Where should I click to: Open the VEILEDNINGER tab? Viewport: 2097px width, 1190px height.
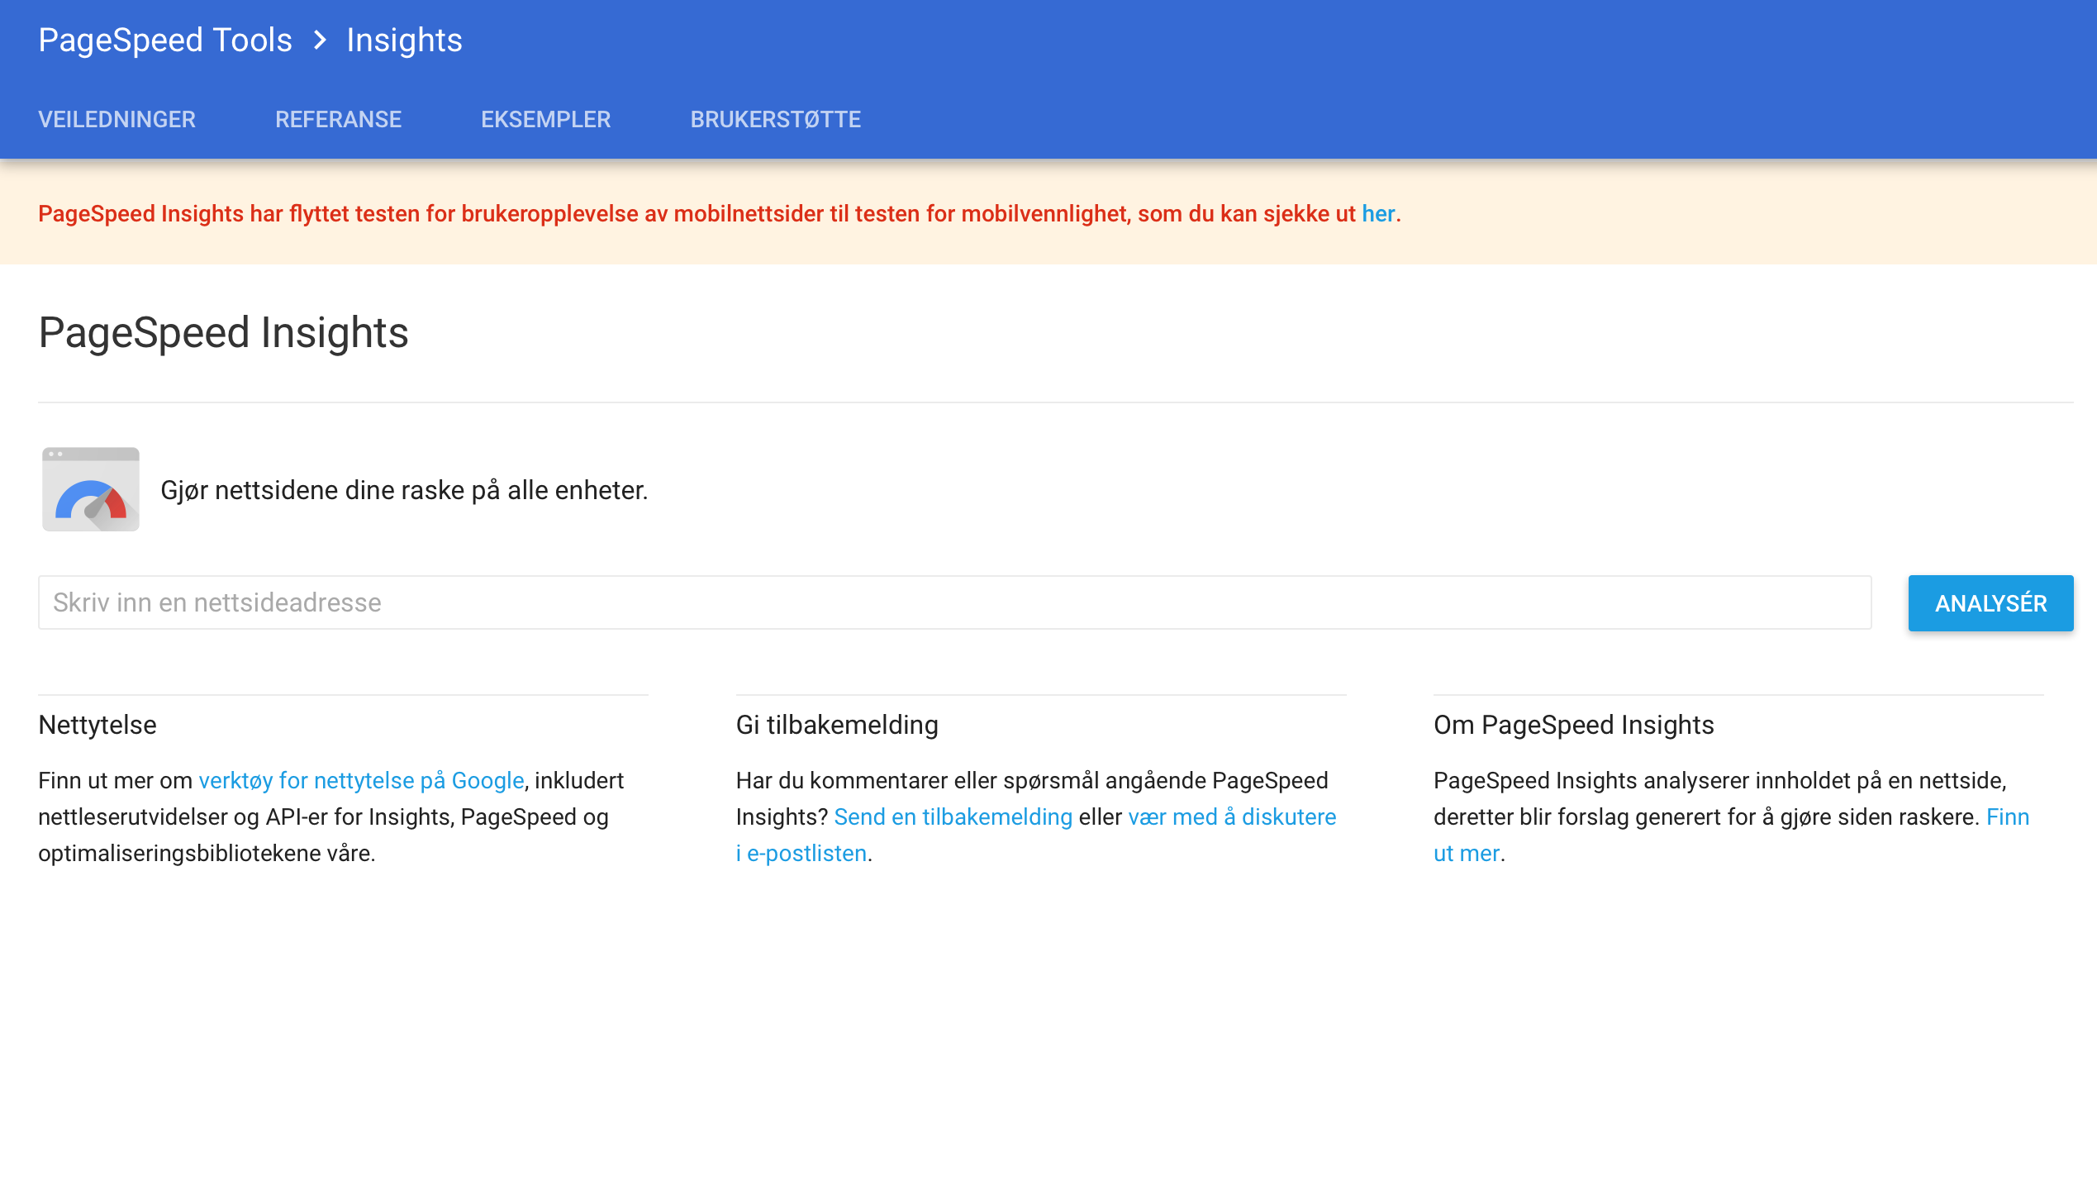click(116, 119)
